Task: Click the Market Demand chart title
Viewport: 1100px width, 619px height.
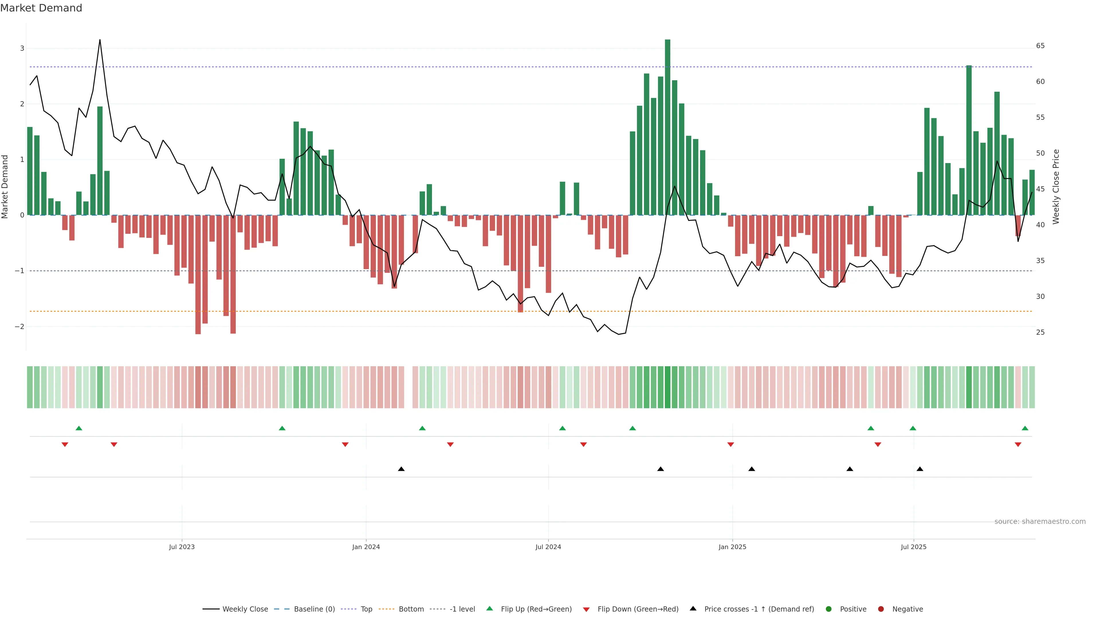Action: 41,8
